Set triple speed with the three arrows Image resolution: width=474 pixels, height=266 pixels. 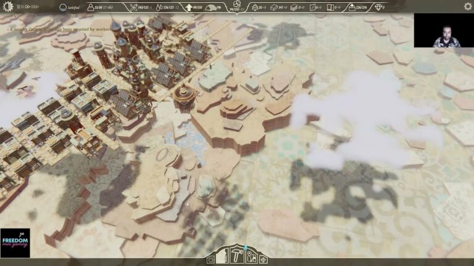35,7
